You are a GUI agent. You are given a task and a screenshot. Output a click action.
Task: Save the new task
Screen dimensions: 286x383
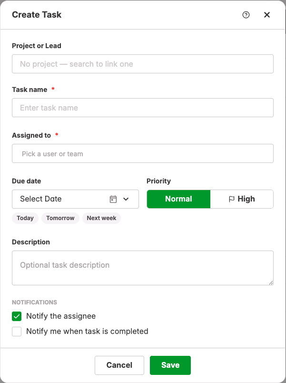(170, 365)
